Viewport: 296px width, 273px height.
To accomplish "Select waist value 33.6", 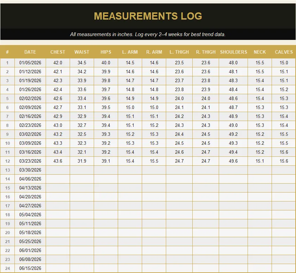I will [x=82, y=90].
